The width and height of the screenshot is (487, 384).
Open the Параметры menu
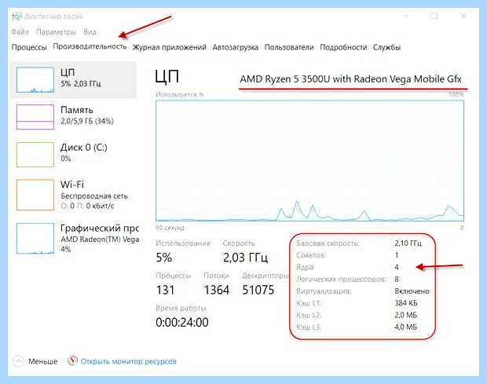click(57, 32)
